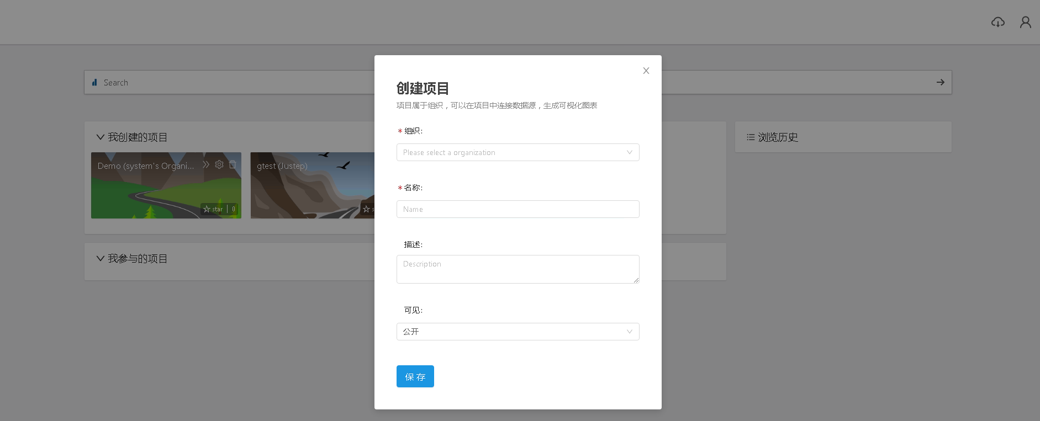Collapse the 我参与的项目 section chevron
This screenshot has width=1040, height=421.
point(100,258)
